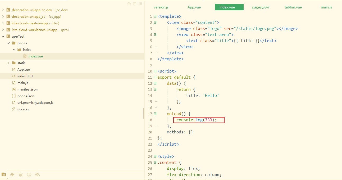The width and height of the screenshot is (342, 180).
Task: Open manifest.json in the file tree
Action: pos(27,89)
